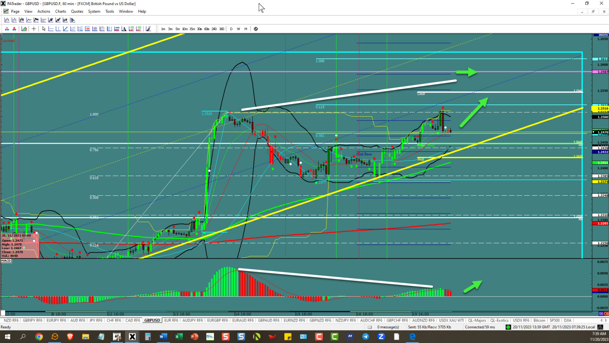
Task: Open the Charts menu
Action: click(60, 11)
